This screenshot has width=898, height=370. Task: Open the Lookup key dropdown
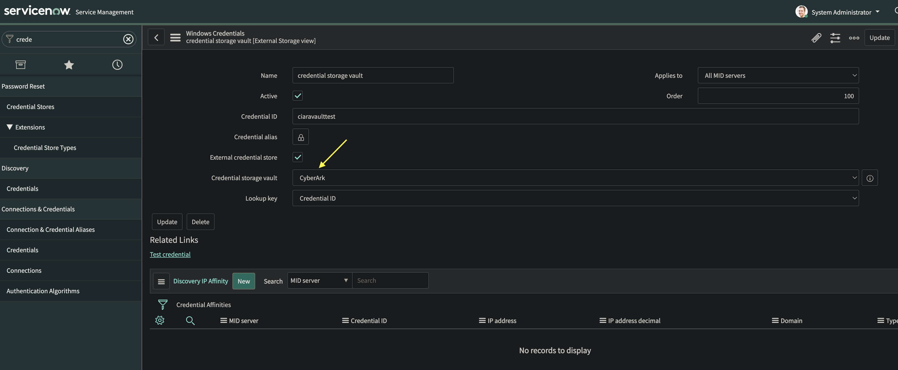click(x=575, y=198)
